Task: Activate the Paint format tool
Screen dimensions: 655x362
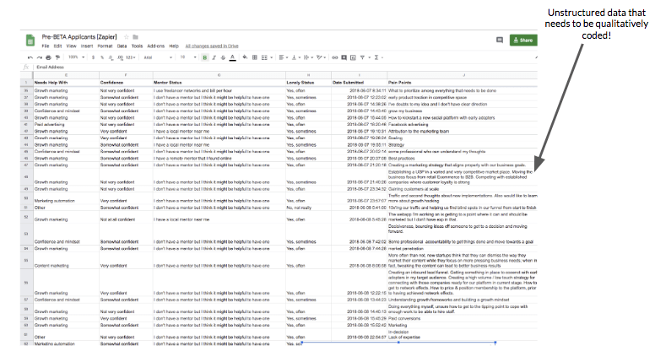Action: [57, 57]
